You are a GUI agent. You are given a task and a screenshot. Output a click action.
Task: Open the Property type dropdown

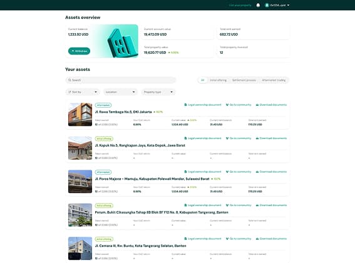tap(158, 92)
